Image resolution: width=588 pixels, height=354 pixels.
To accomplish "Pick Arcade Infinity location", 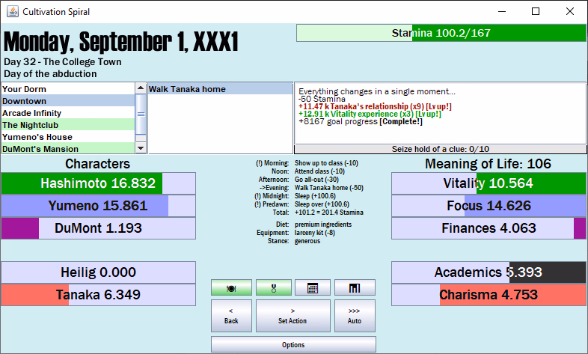I will tap(67, 113).
